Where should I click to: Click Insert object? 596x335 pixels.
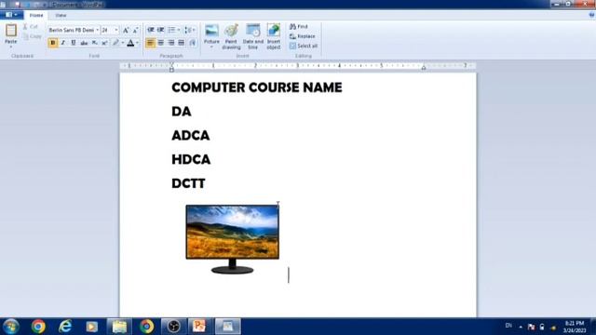[x=274, y=36]
